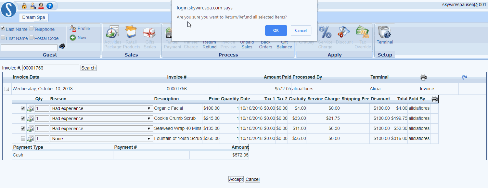Open the Unpaid Sales process item

[x=247, y=44]
